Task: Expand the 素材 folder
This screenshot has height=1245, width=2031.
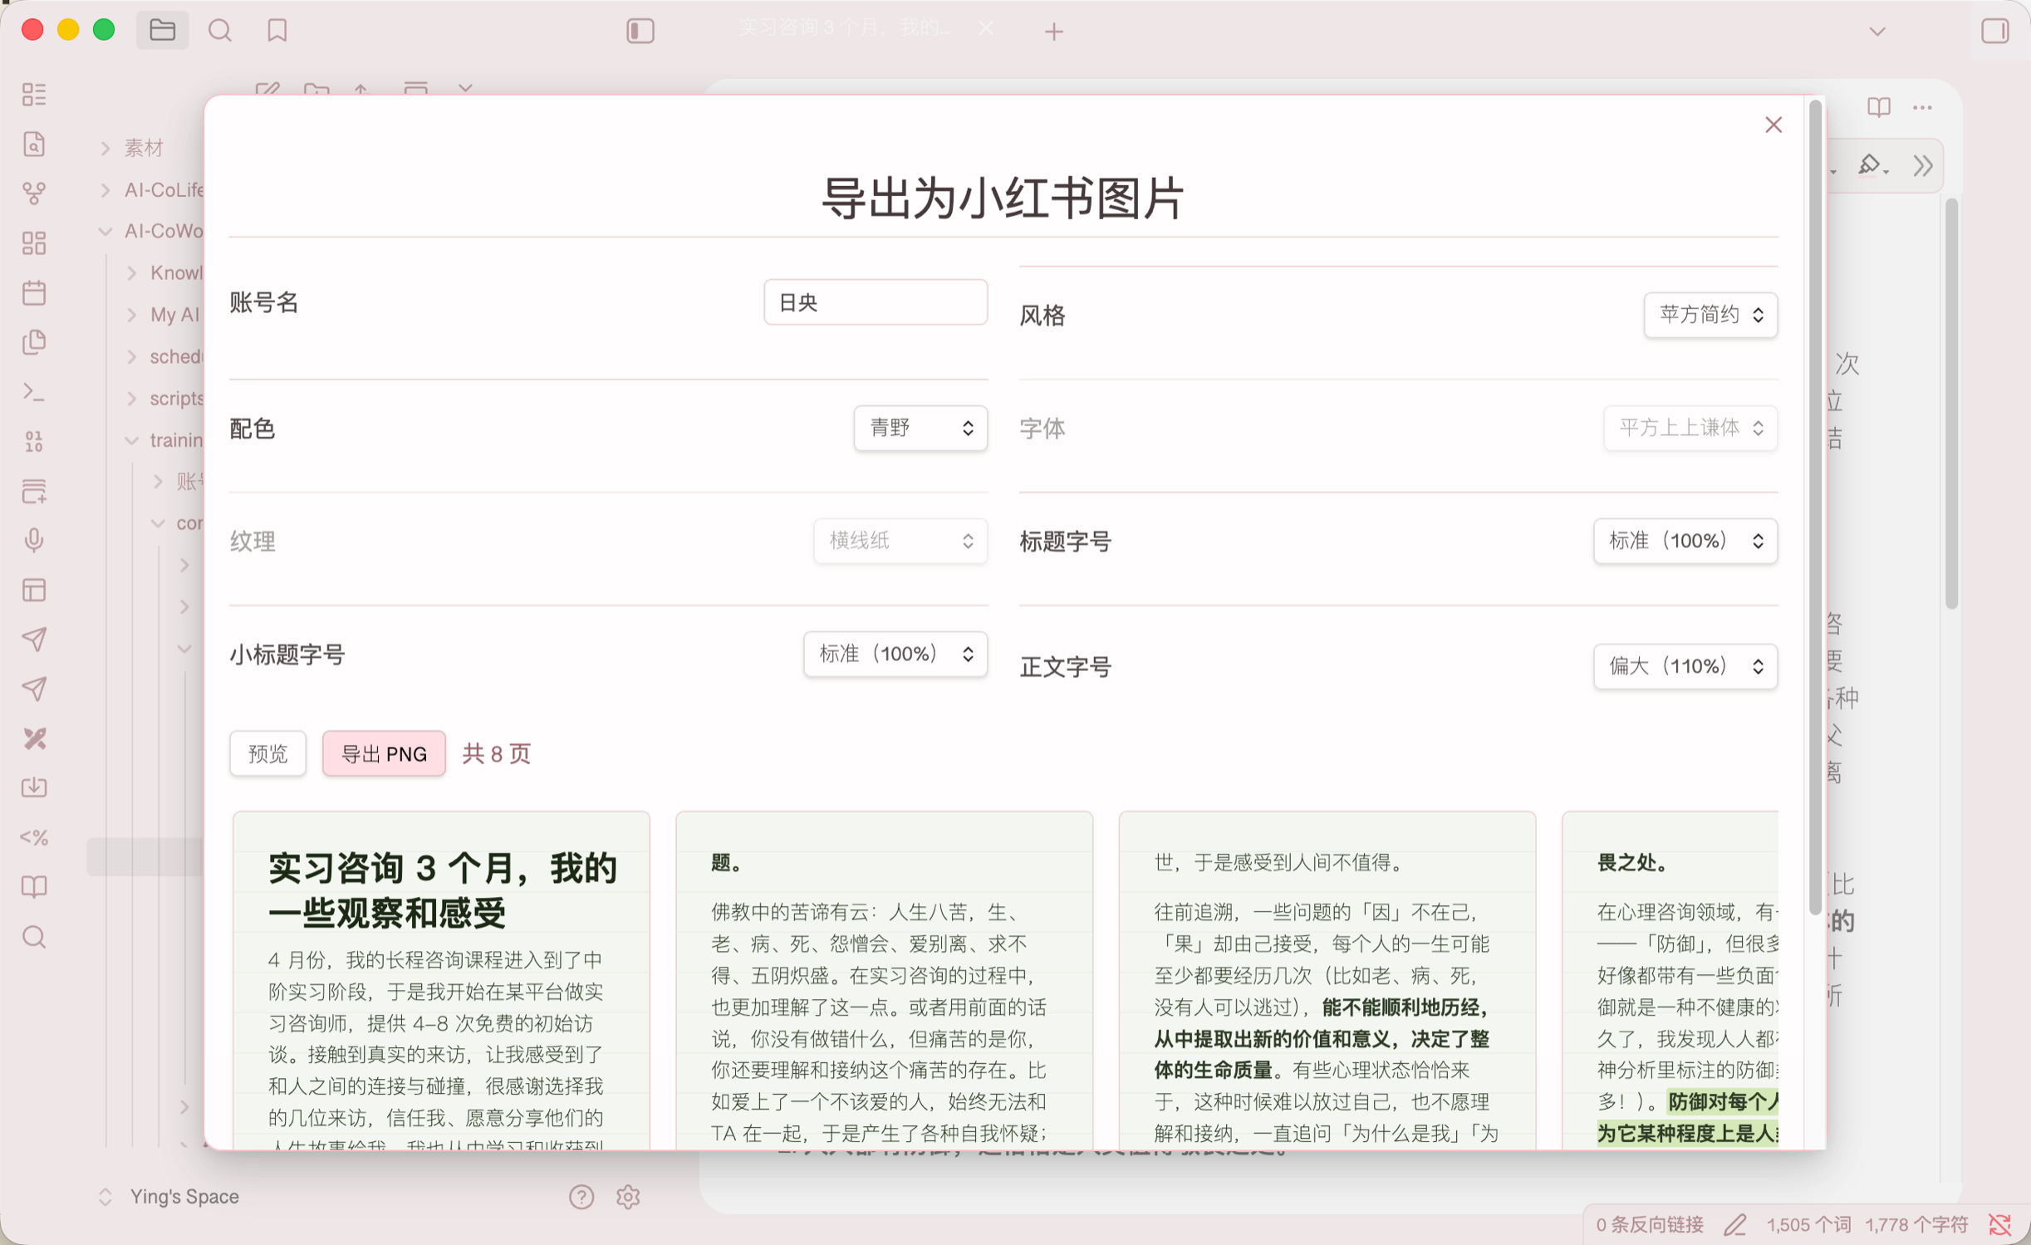Action: click(x=105, y=149)
